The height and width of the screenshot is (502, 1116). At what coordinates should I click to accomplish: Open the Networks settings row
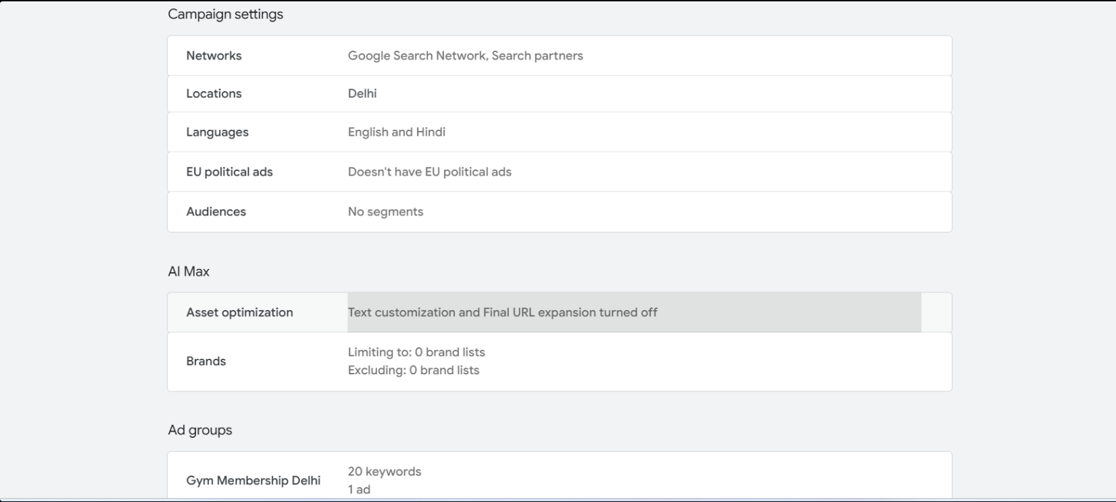pos(560,55)
